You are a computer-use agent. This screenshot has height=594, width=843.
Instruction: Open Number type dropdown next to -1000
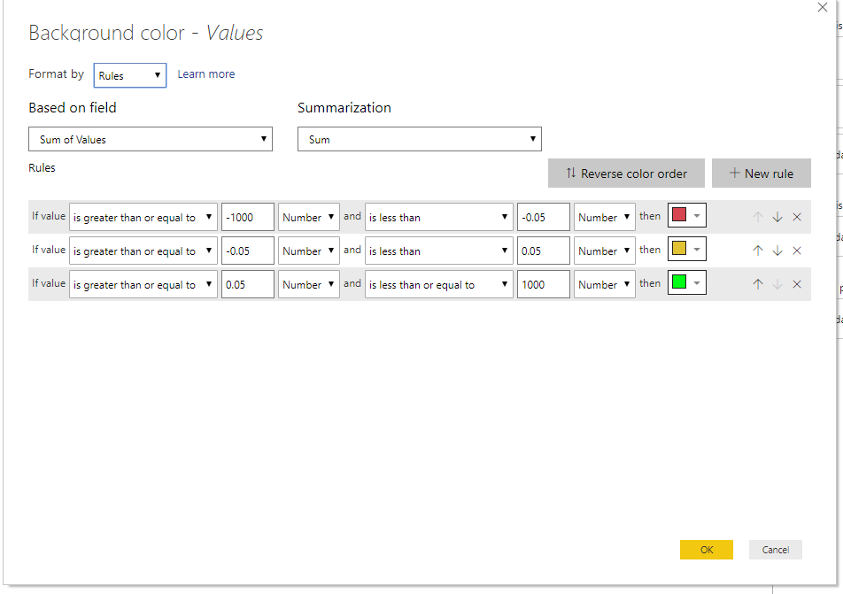point(309,217)
